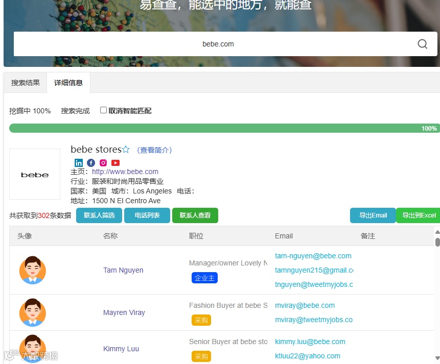Click the 'bebe stores' company title

[x=96, y=149]
